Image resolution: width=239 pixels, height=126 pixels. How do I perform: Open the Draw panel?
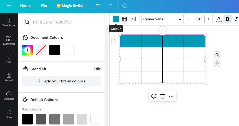tap(9, 114)
